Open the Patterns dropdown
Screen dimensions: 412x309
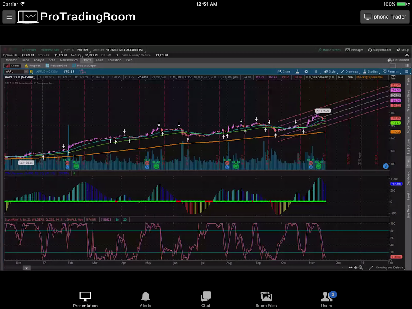point(391,71)
